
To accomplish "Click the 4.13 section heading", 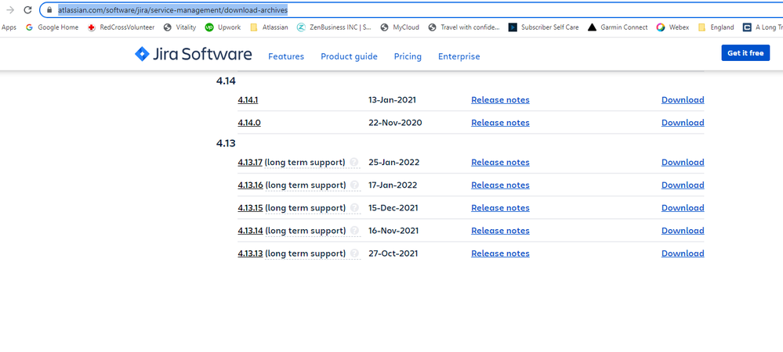I will click(x=226, y=143).
